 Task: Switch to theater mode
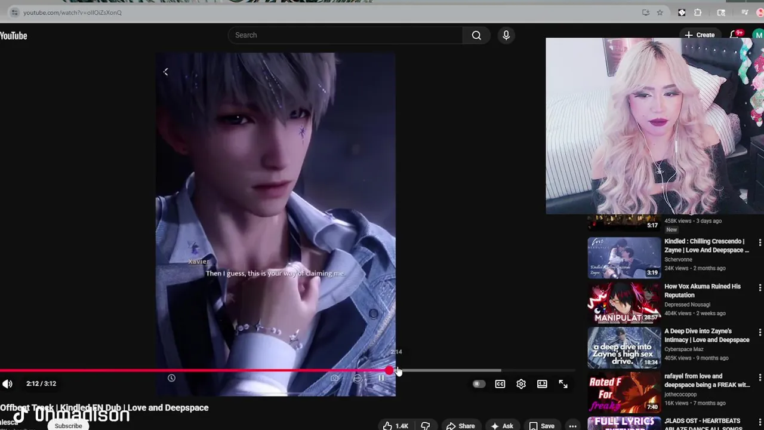(x=542, y=384)
